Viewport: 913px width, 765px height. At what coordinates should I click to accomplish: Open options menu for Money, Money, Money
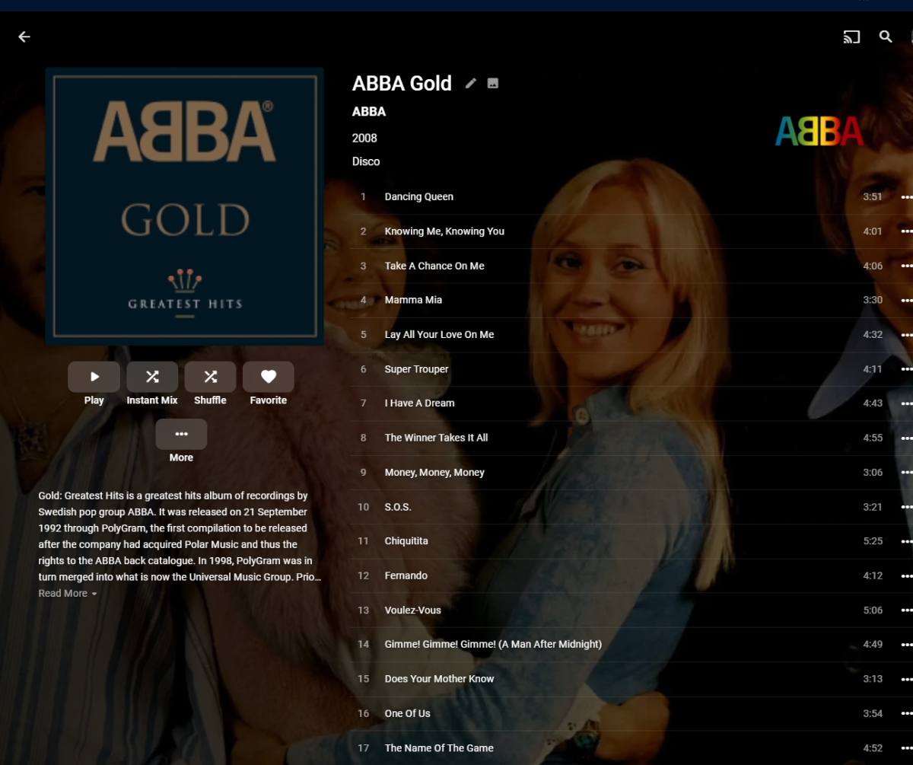[906, 473]
